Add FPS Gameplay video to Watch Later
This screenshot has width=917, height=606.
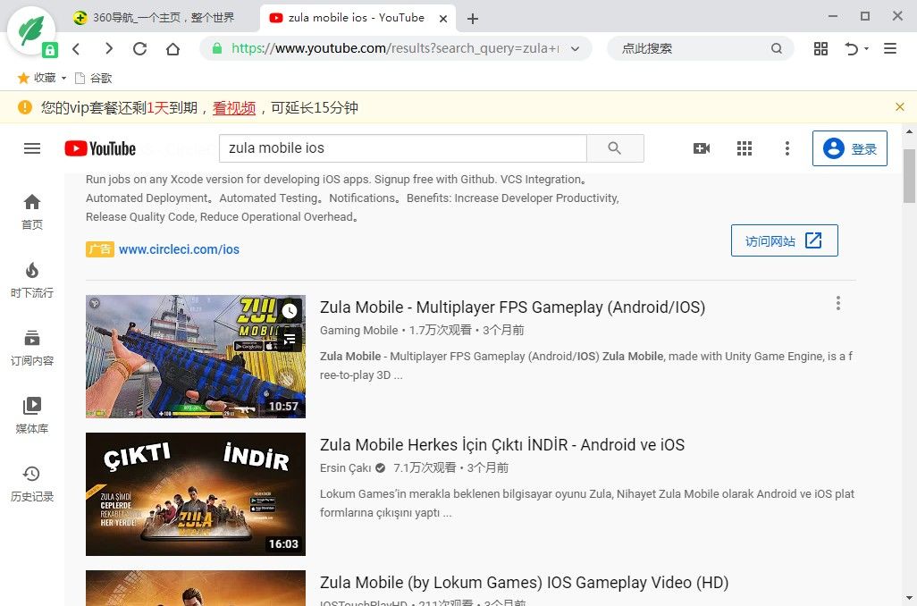point(290,311)
